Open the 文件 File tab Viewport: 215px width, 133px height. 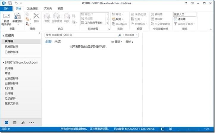pyautogui.click(x=6, y=9)
